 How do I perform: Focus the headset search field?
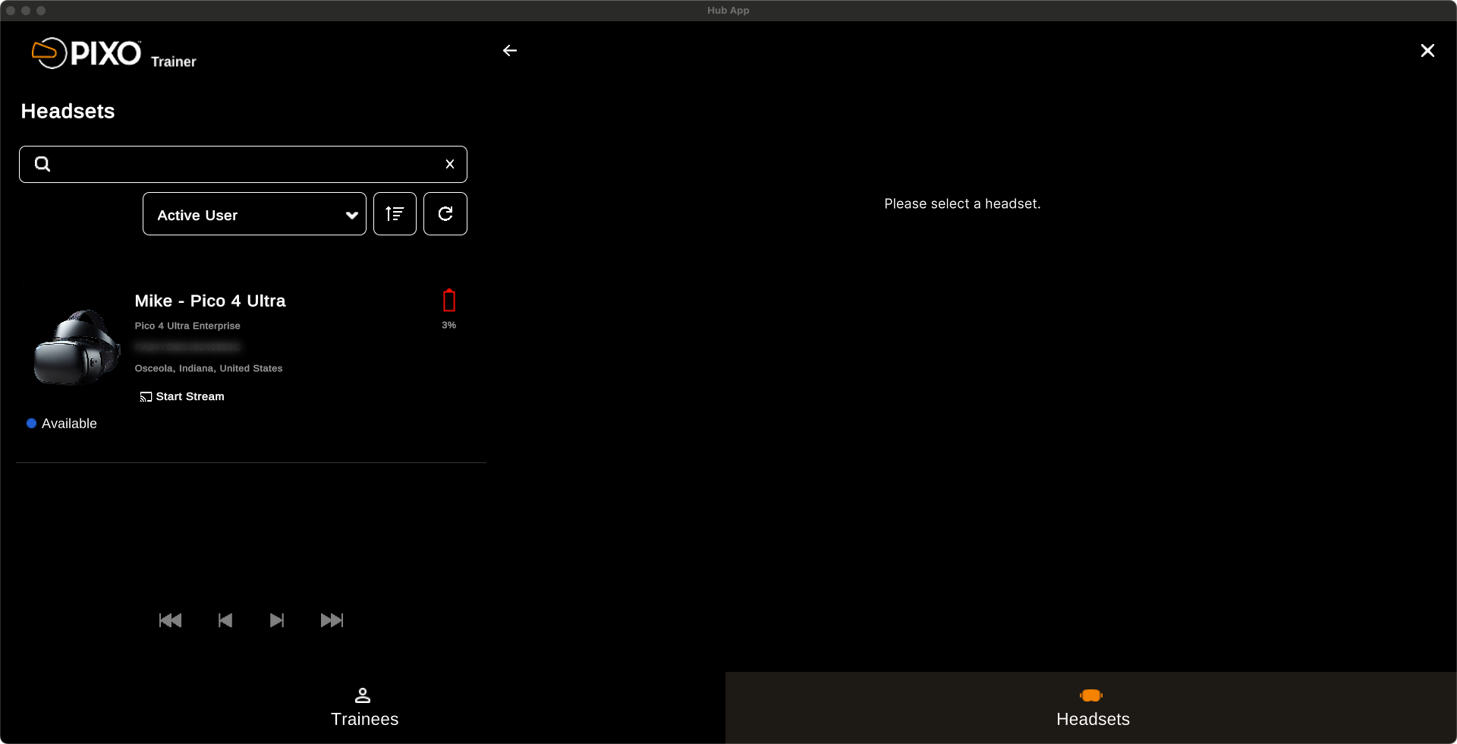[x=243, y=164]
